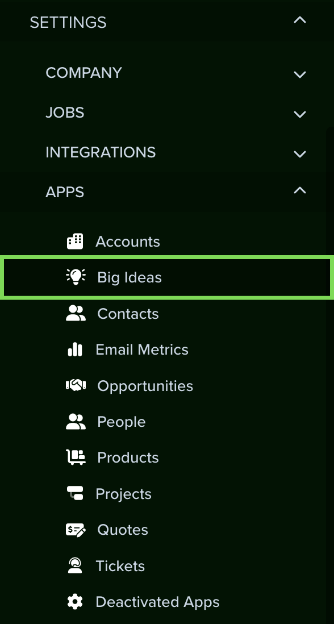Click the Email Metrics bar chart icon
Viewport: 334px width, 624px height.
[75, 350]
